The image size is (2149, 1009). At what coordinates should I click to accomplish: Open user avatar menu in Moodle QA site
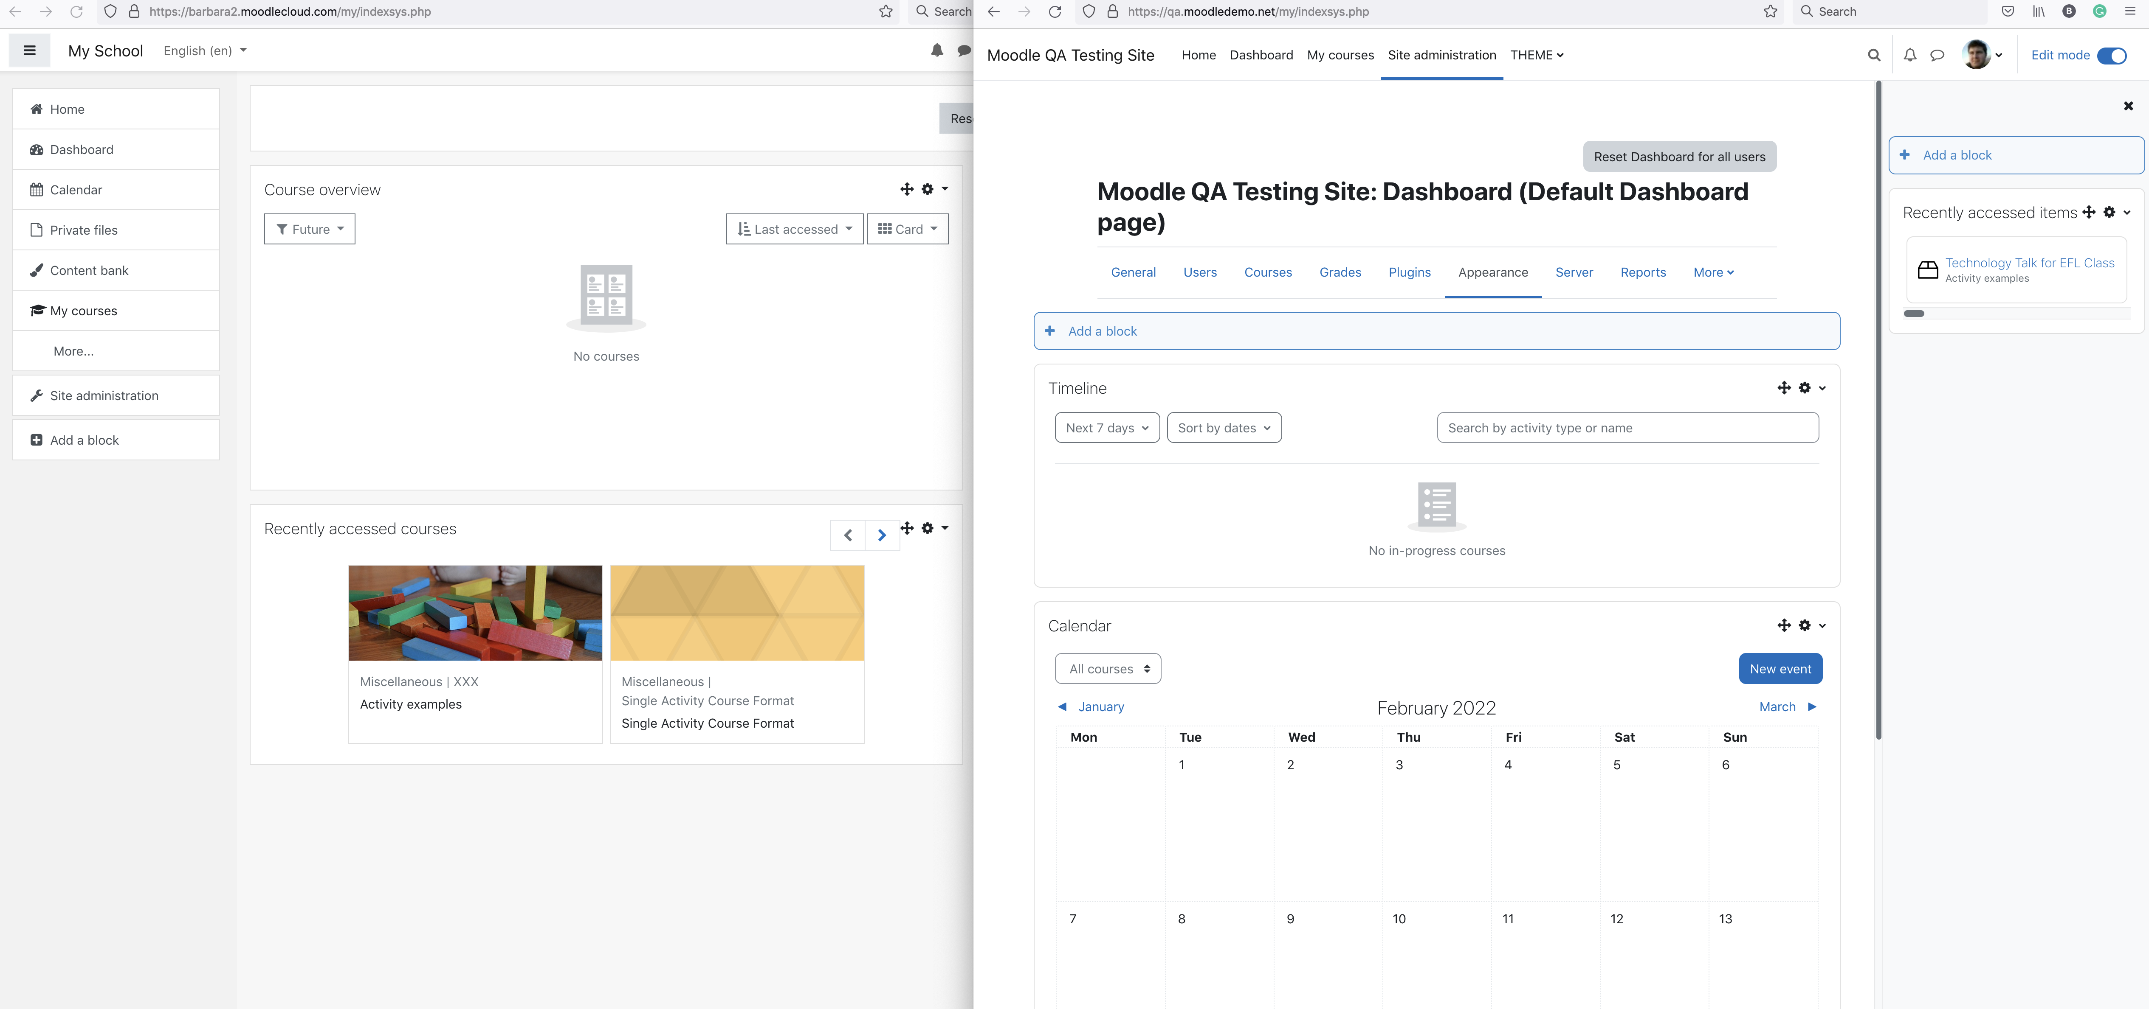pyautogui.click(x=1982, y=55)
